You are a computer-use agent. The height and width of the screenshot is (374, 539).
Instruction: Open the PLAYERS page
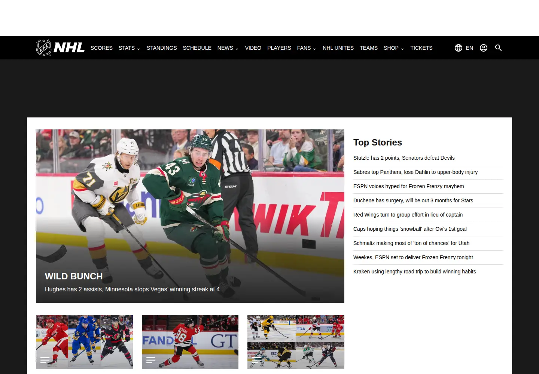click(x=279, y=48)
